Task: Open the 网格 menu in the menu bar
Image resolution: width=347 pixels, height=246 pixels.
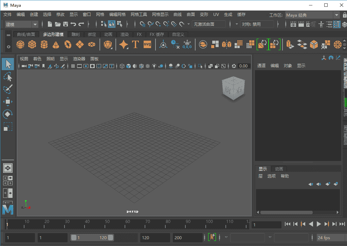Action: 100,14
